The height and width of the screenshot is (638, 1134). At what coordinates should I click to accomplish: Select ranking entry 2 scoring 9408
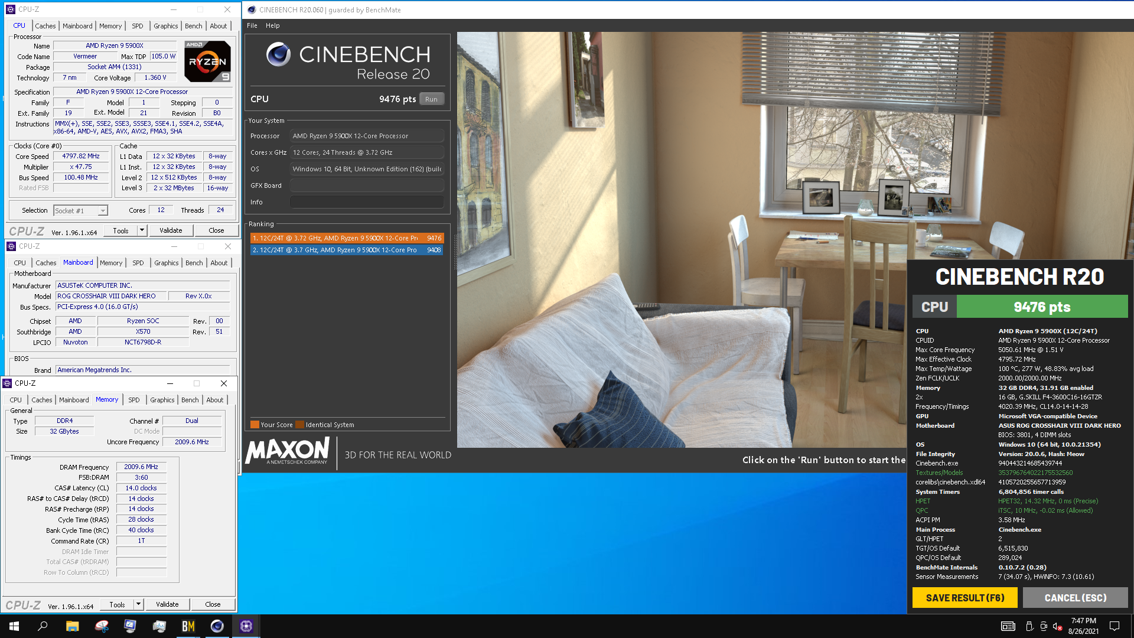click(347, 250)
